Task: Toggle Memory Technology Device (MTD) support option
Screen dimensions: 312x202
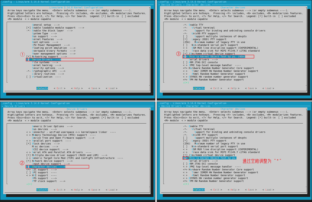Action: (x=28, y=135)
